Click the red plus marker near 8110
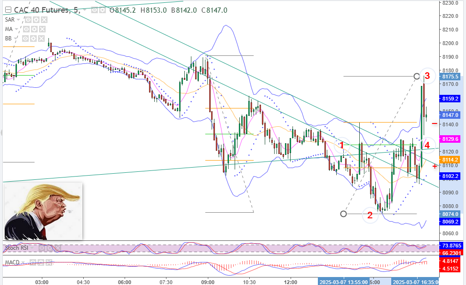The width and height of the screenshot is (466, 285). pos(435,166)
